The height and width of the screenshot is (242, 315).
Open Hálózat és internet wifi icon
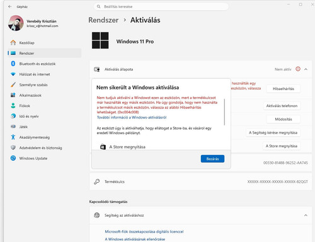coord(13,74)
